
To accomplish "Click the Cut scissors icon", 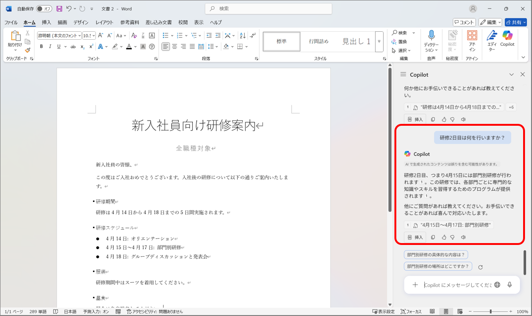I will [28, 33].
